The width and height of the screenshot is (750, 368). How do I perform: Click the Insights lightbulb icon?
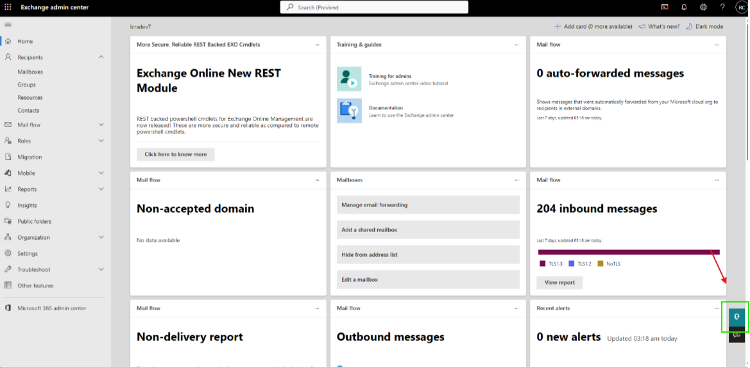[8, 205]
